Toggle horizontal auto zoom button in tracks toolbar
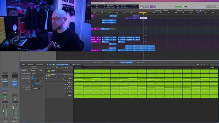The height and width of the screenshot is (123, 219). click(x=203, y=11)
